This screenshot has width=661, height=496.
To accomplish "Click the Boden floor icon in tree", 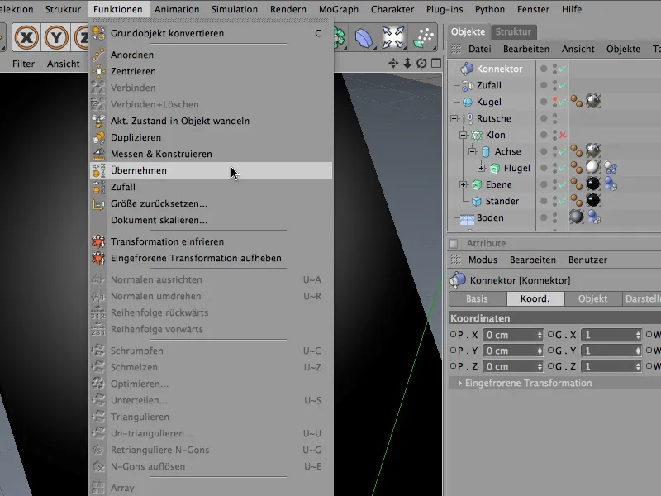I will pos(467,218).
